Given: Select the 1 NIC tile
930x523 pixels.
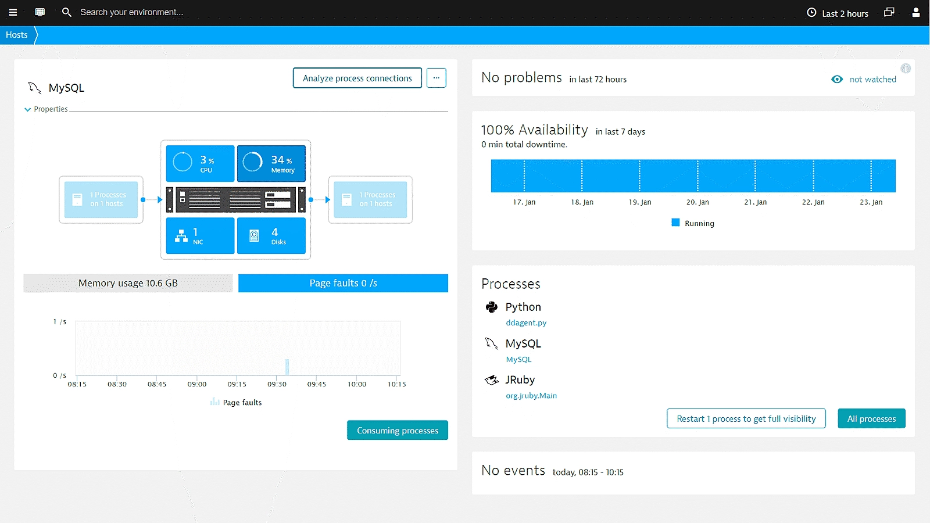Looking at the screenshot, I should coord(201,235).
